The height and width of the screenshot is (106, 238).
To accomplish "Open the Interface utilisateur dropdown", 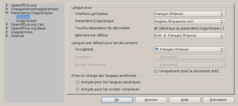I will (x=189, y=14).
